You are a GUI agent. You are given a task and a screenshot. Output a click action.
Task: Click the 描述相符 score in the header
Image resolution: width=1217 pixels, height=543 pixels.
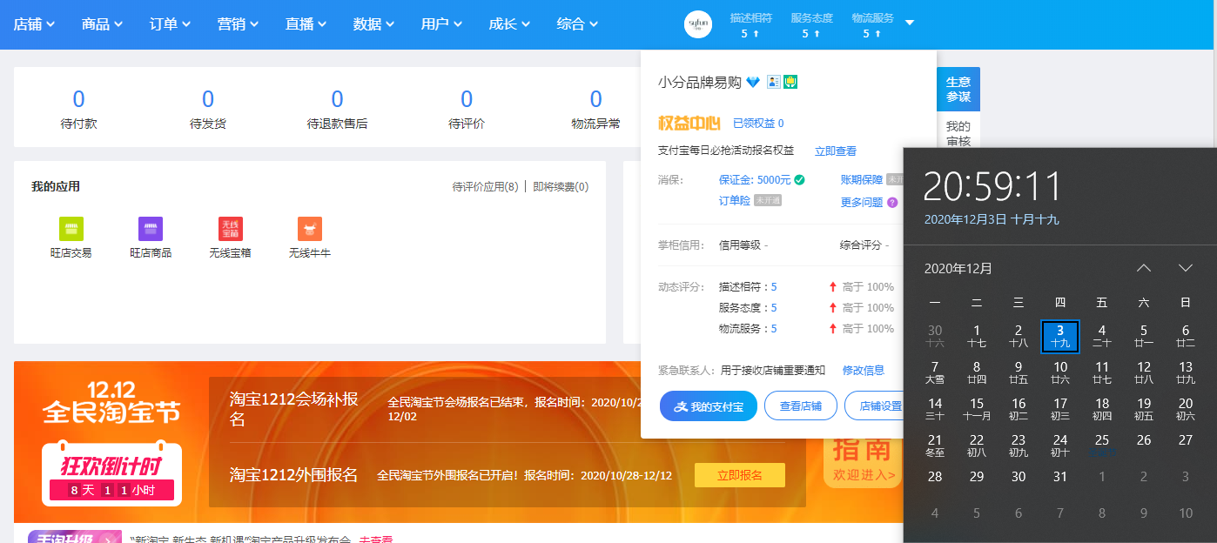pos(750,25)
